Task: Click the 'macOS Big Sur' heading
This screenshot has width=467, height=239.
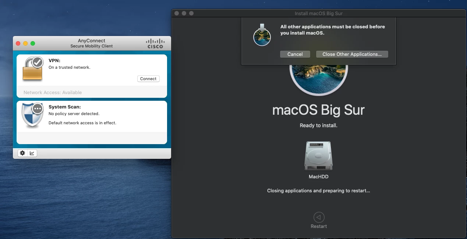Action: click(x=319, y=110)
